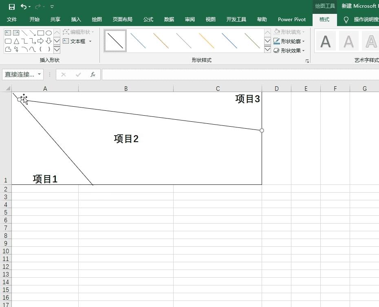Expand the 形状效果 effects menu
This screenshot has width=379, height=307.
click(289, 50)
